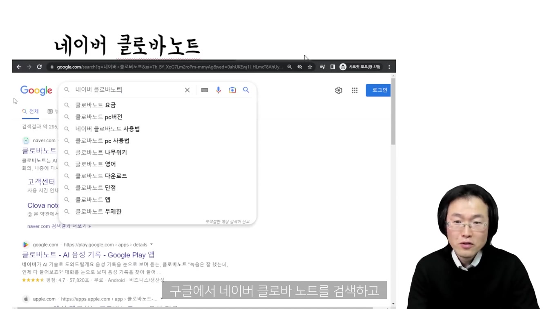Go back with the browser back arrow

point(19,67)
